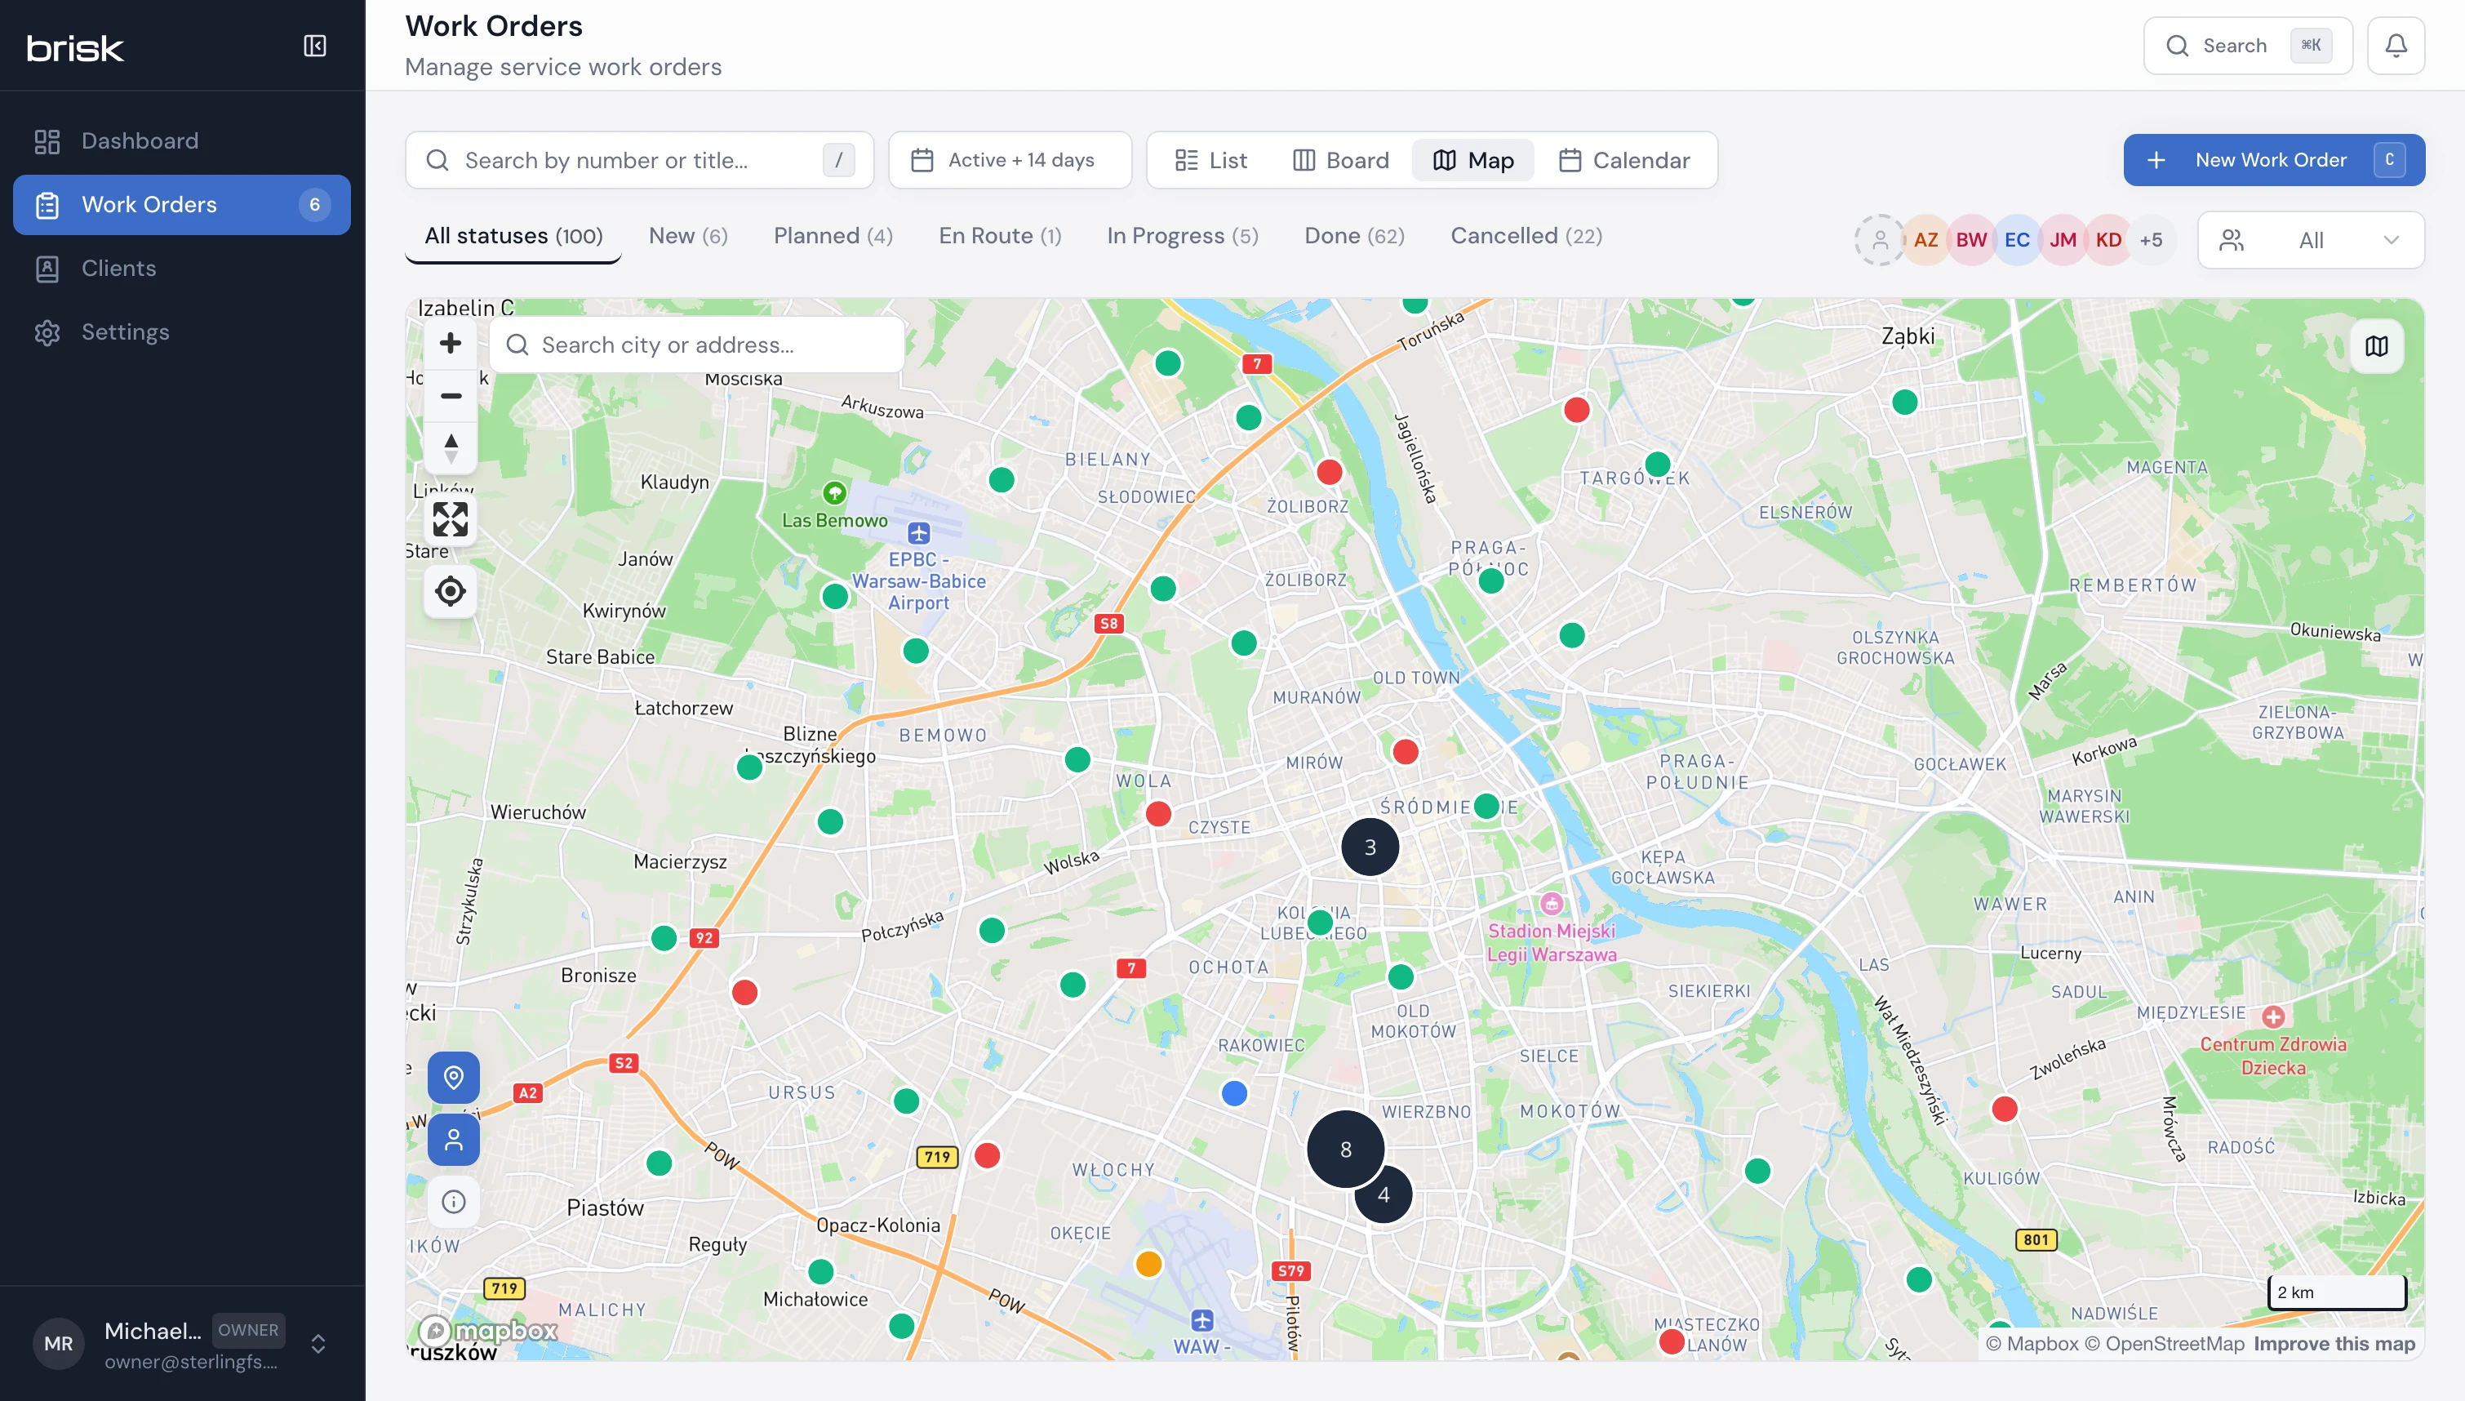Reset map bearing to north
The width and height of the screenshot is (2465, 1401).
450,447
